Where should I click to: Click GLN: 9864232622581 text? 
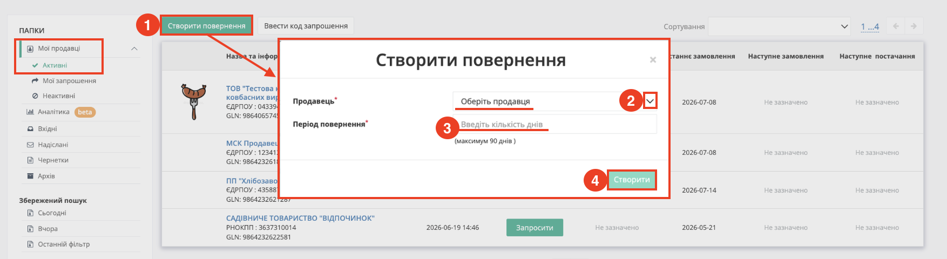coord(259,237)
